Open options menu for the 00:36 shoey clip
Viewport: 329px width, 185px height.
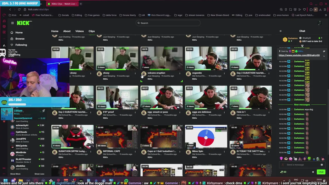pos(90,73)
